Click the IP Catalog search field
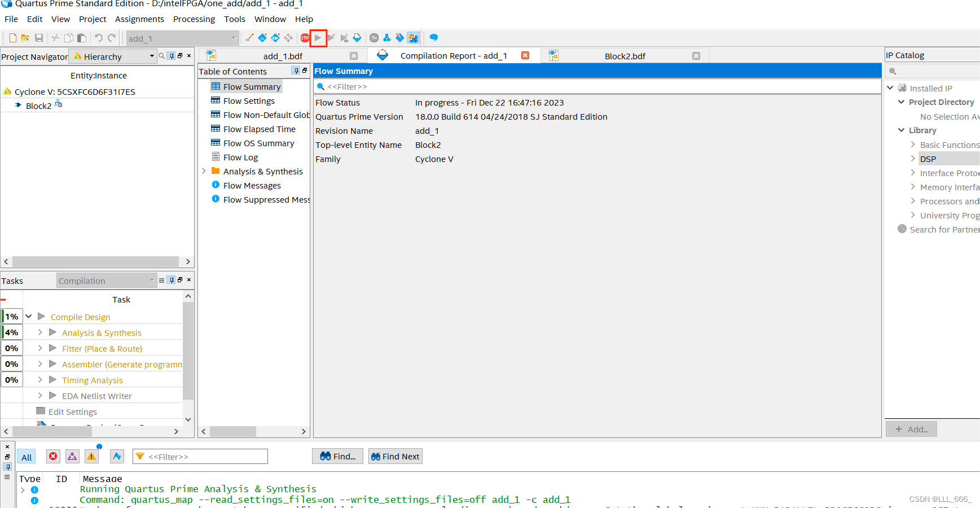 coord(933,71)
